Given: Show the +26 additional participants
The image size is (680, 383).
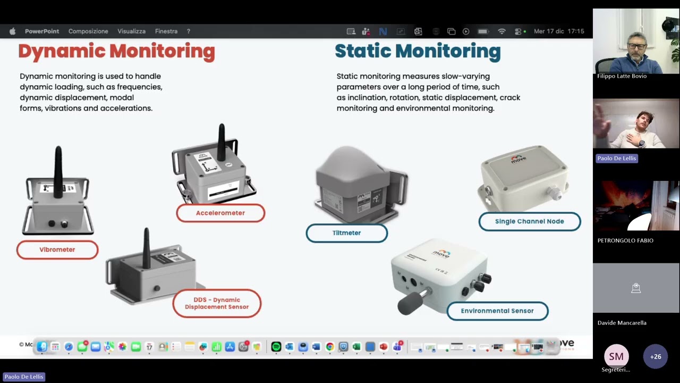Looking at the screenshot, I should tap(656, 356).
